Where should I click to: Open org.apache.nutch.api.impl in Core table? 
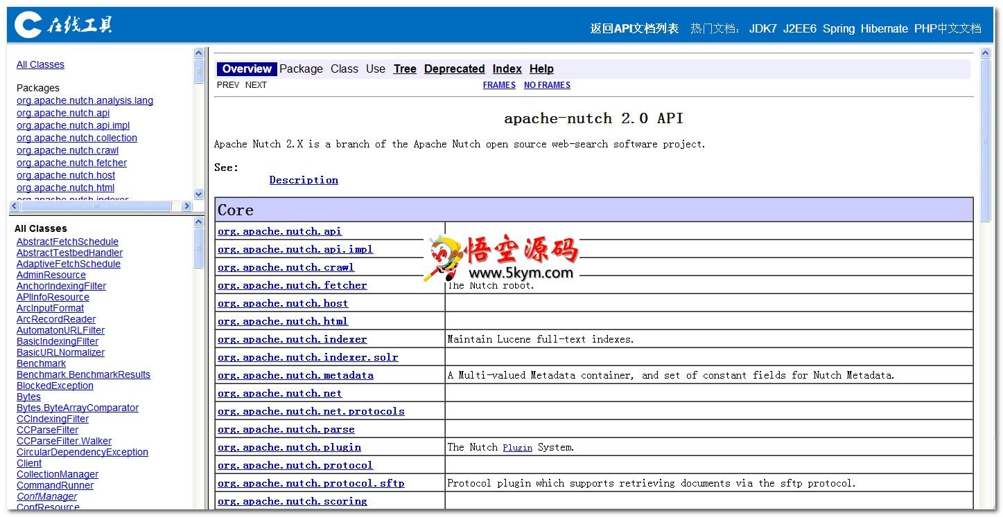click(295, 249)
